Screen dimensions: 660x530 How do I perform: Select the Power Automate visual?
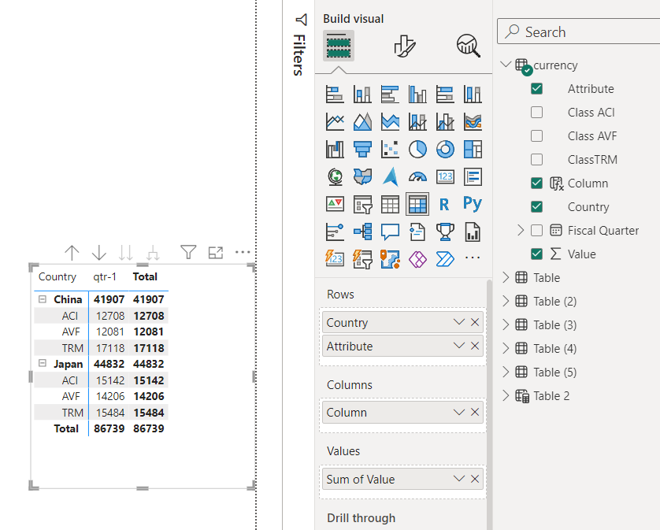click(445, 259)
